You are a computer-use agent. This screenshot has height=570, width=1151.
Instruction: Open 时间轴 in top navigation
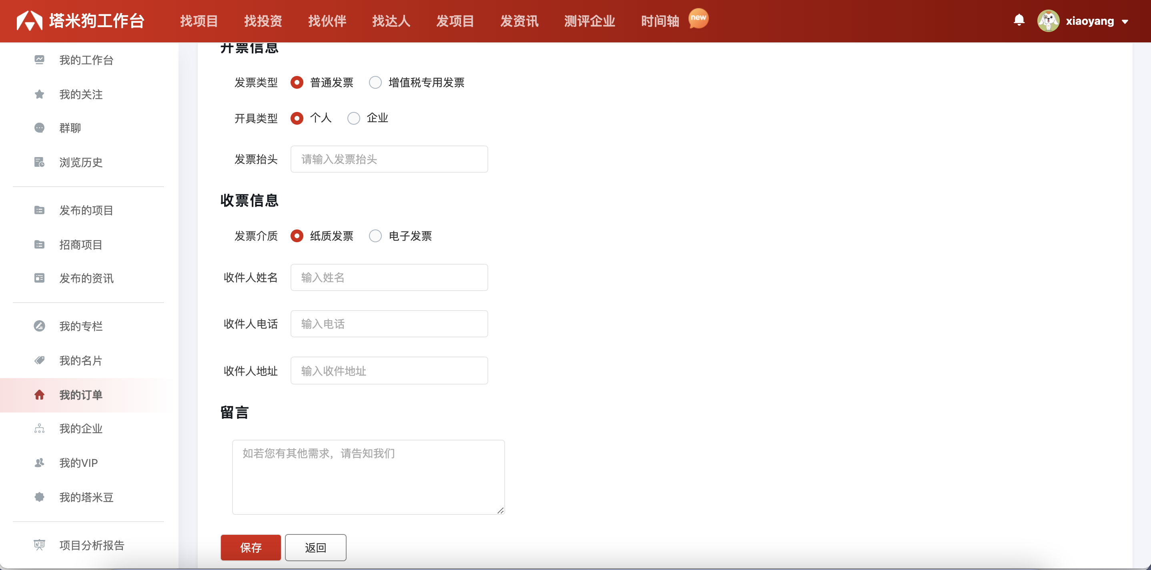pyautogui.click(x=660, y=21)
